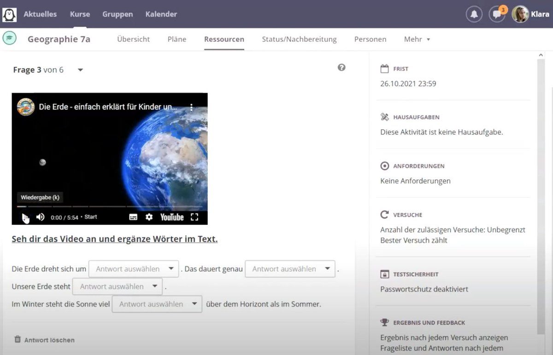Image resolution: width=553 pixels, height=355 pixels.
Task: Open Gruppen in top navigation
Action: tap(118, 14)
